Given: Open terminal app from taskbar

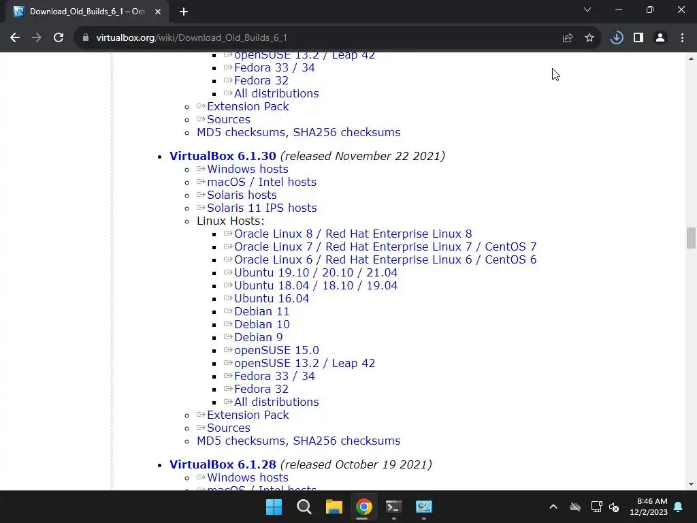Looking at the screenshot, I should click(x=394, y=507).
